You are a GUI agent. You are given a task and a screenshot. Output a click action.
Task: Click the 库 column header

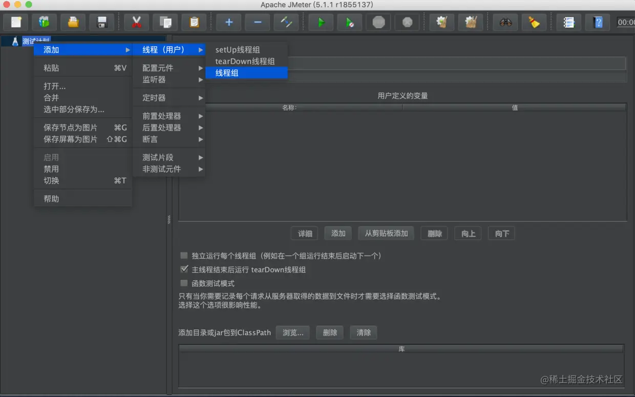click(401, 349)
